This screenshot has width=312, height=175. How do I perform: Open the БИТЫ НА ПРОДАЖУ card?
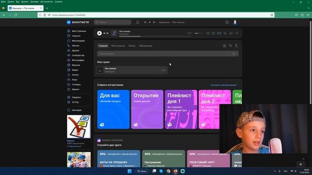point(119,158)
